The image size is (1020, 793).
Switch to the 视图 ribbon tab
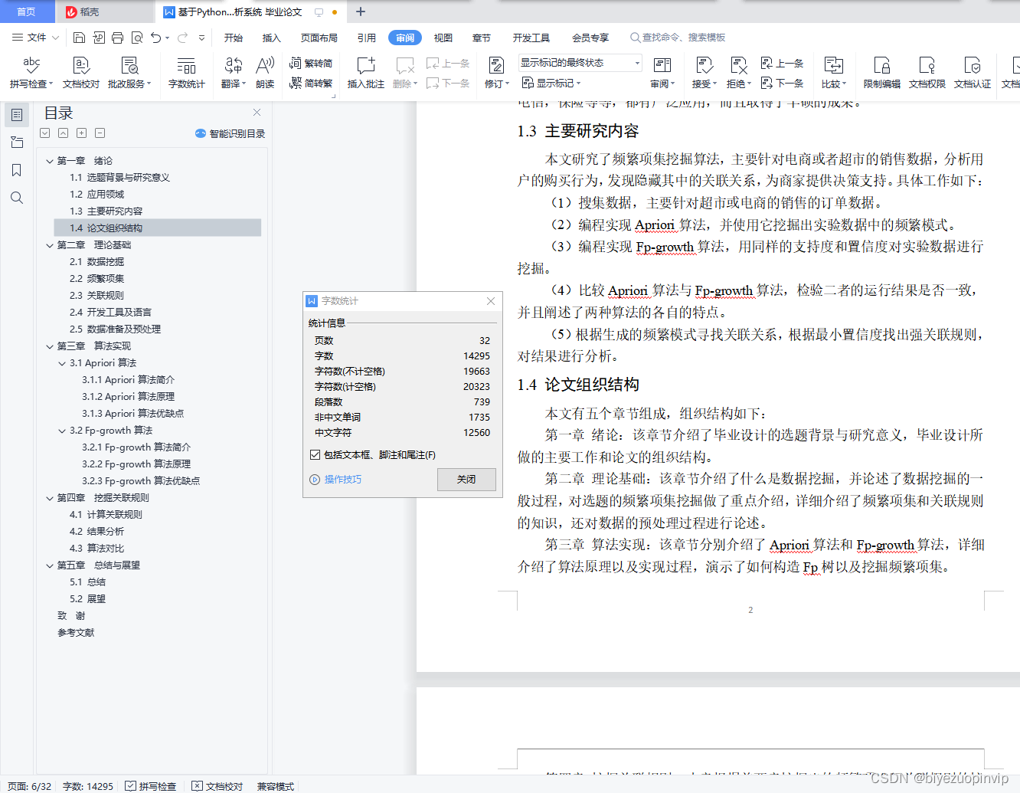(443, 38)
